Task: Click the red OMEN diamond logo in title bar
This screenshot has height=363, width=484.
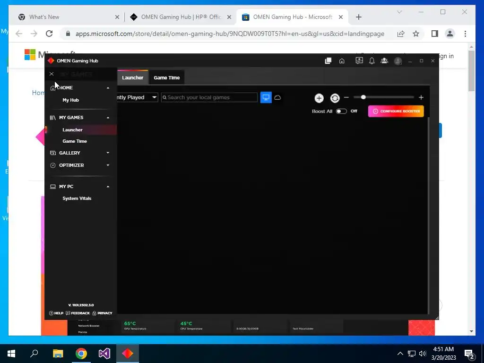Action: coord(51,61)
